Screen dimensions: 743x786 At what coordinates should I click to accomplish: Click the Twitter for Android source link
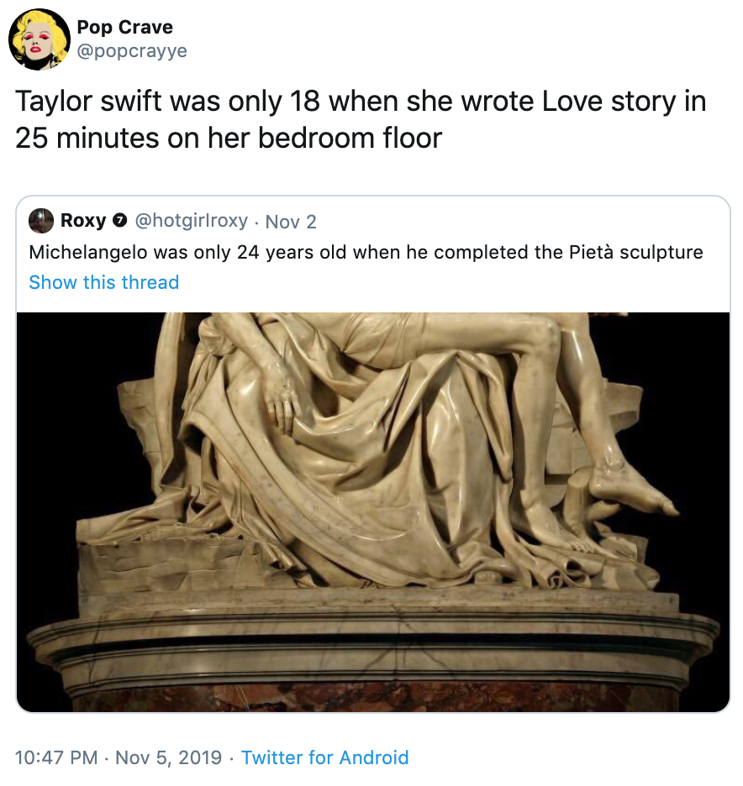point(325,757)
